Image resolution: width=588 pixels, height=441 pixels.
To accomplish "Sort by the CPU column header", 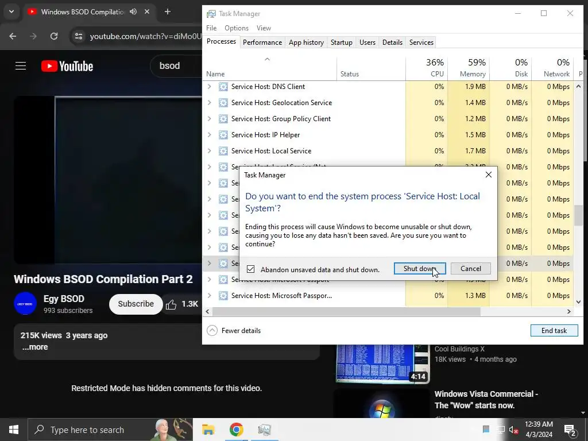I will (427, 68).
